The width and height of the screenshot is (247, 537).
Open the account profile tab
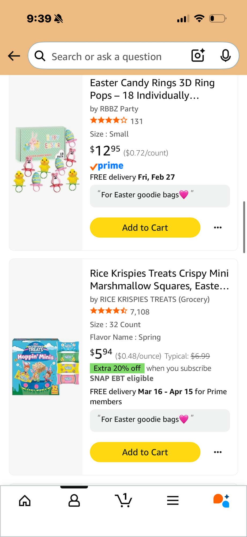[74, 501]
